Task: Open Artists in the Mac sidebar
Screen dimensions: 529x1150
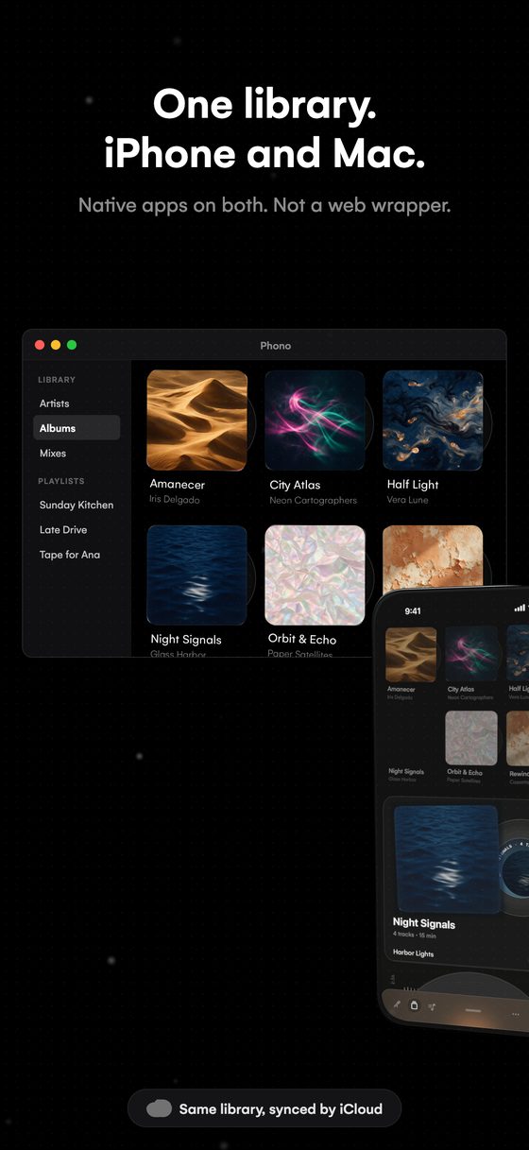Action: (x=54, y=403)
